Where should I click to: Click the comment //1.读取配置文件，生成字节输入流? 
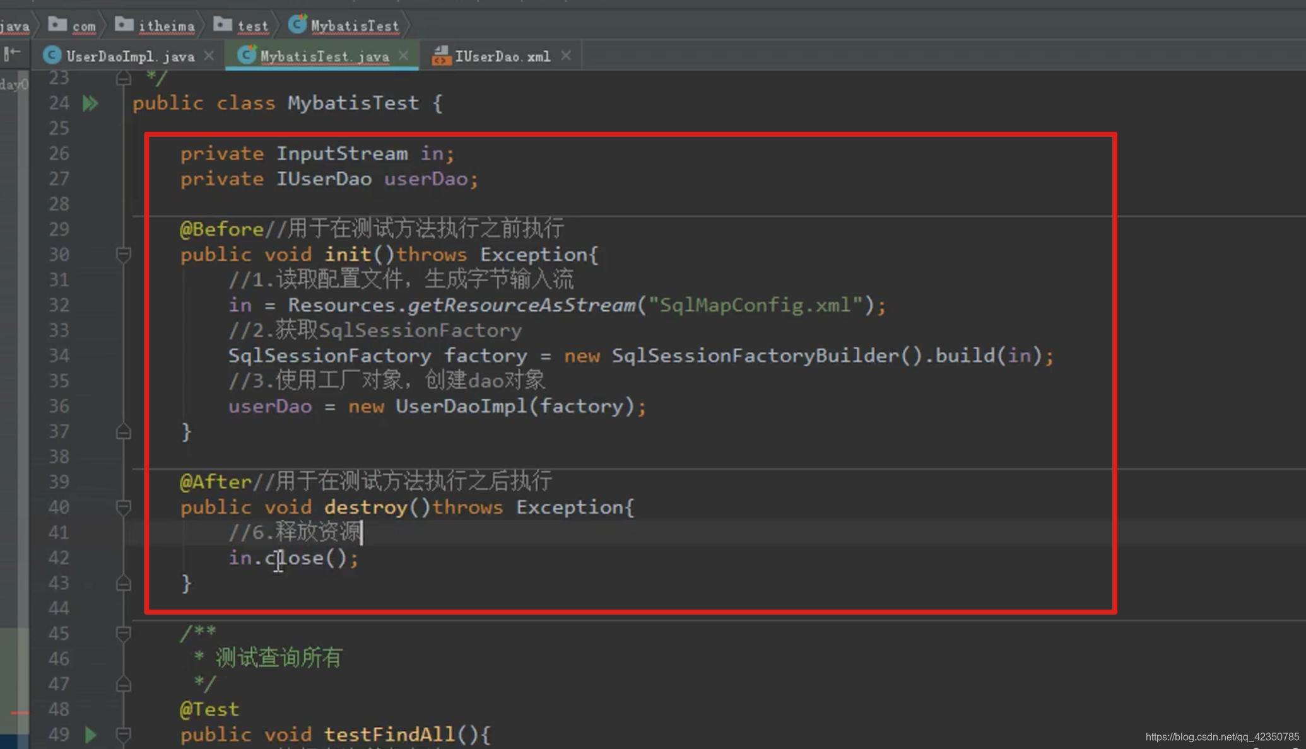401,279
